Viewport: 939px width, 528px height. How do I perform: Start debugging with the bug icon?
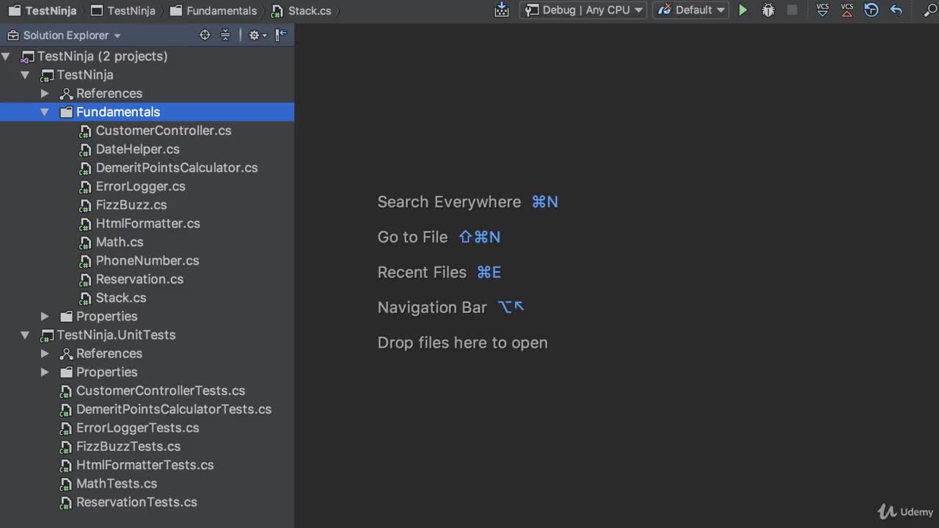(768, 10)
